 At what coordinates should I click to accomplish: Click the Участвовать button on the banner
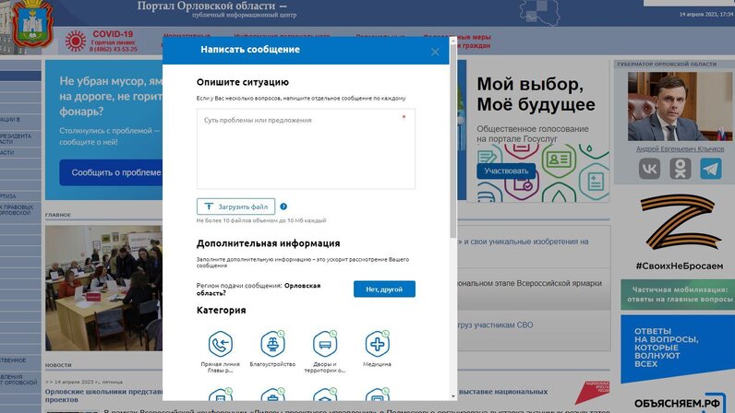click(506, 171)
